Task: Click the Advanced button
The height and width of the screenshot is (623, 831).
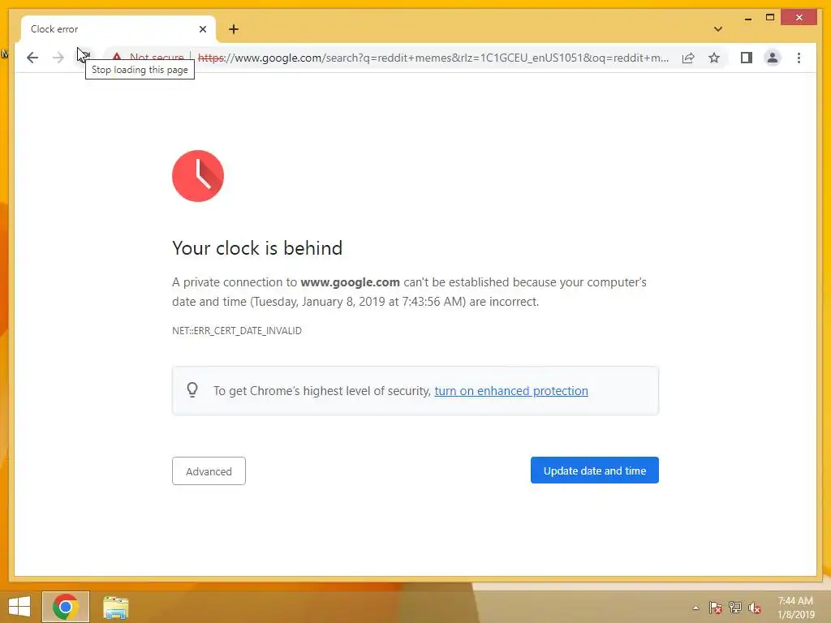Action: click(x=209, y=471)
